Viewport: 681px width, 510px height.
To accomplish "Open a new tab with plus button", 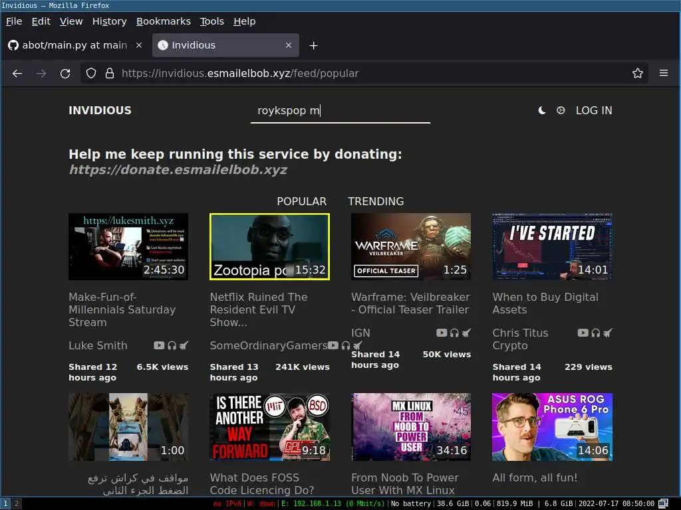I will click(x=314, y=46).
